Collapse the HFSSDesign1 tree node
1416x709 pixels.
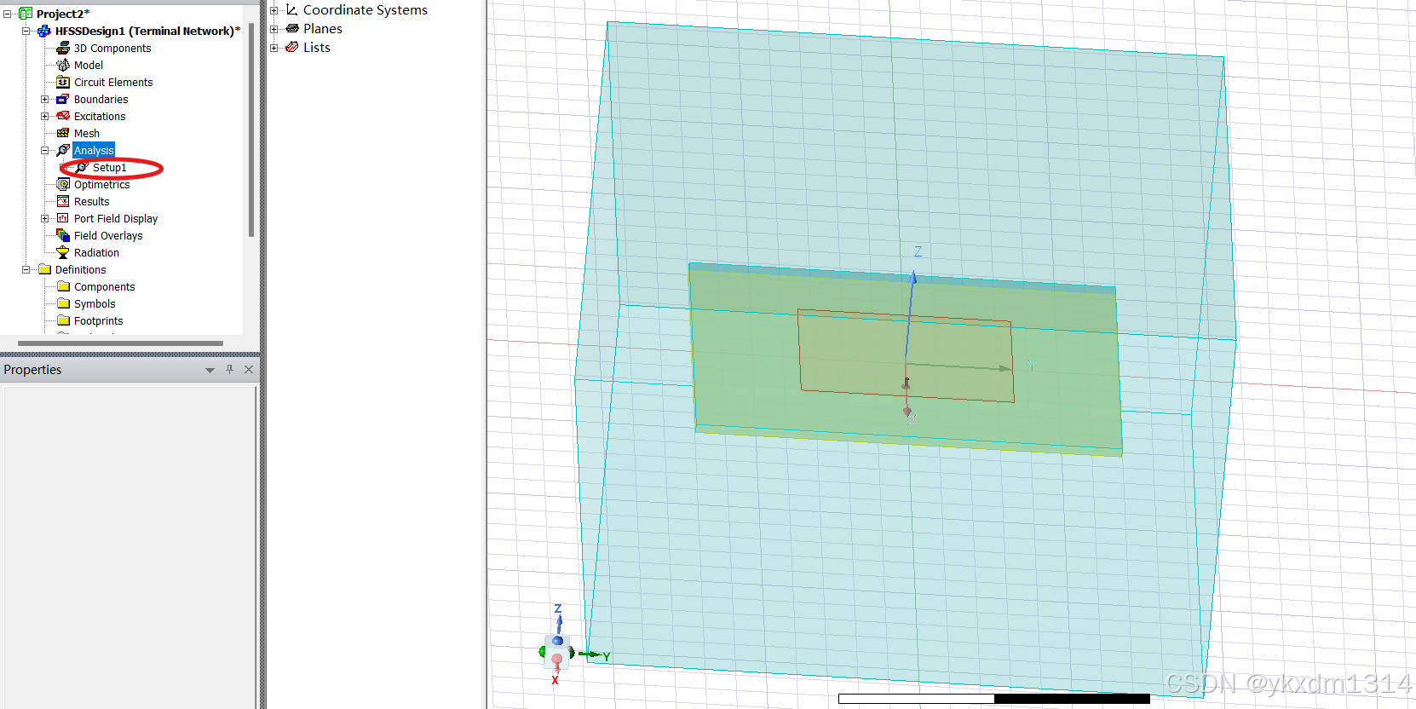coord(26,31)
